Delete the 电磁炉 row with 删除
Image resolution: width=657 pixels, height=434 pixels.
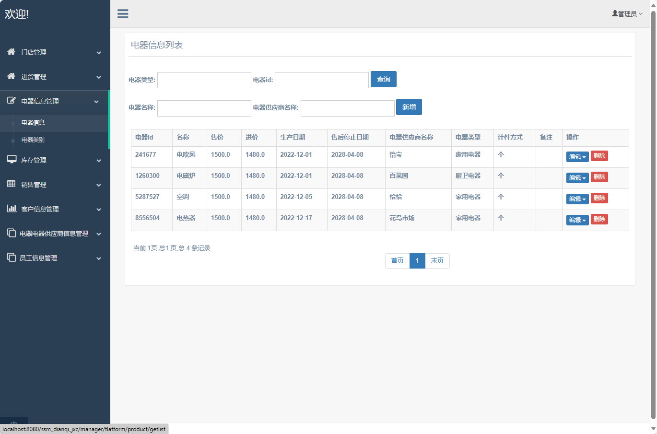click(599, 177)
